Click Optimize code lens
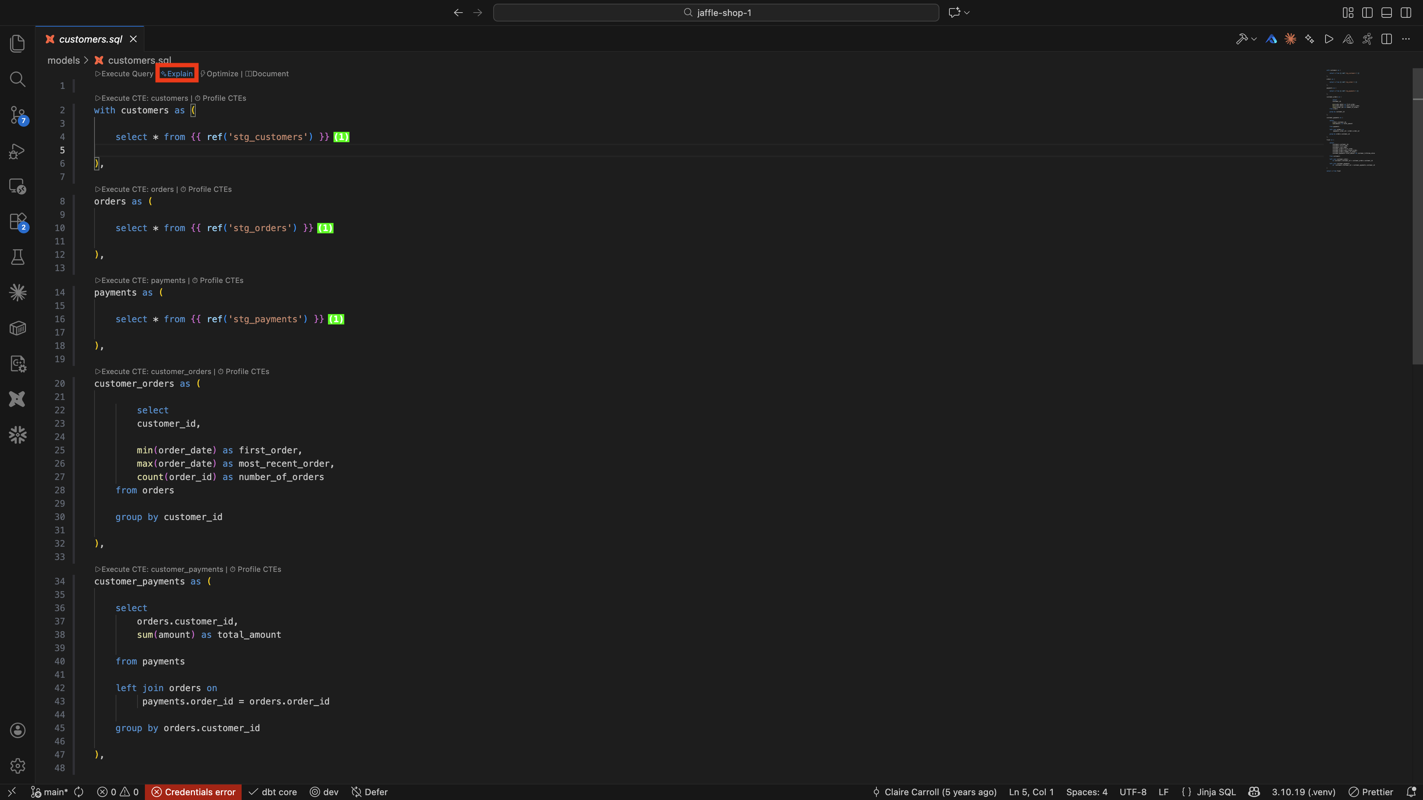Image resolution: width=1423 pixels, height=800 pixels. pos(219,73)
